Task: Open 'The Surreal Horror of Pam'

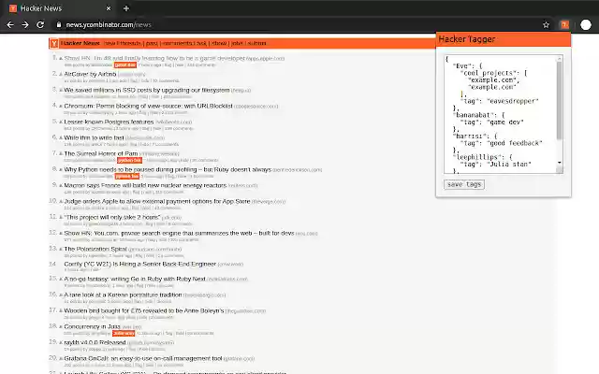Action: [101, 153]
